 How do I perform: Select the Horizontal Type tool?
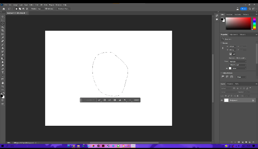[3, 73]
